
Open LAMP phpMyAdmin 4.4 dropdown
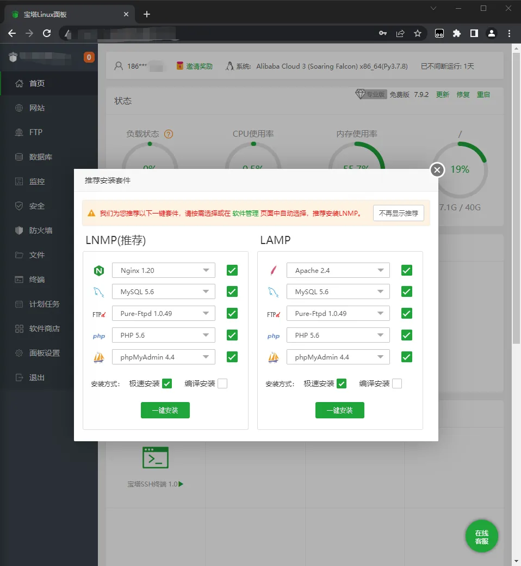coord(338,357)
